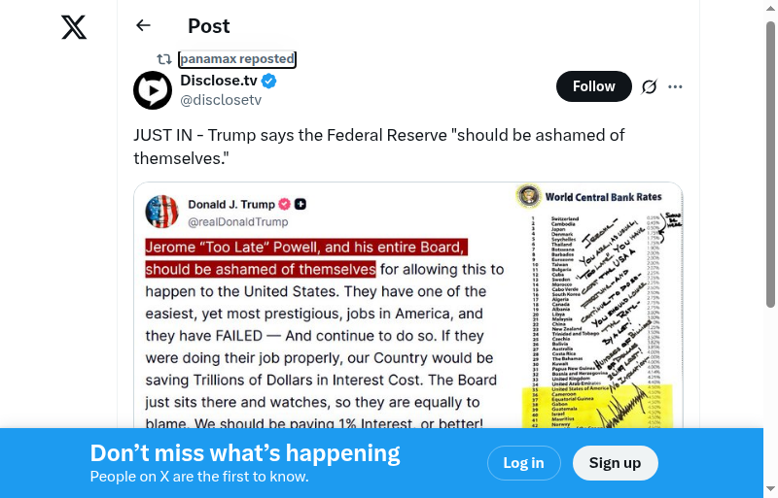Open the @disclosetv handle link

[x=221, y=100]
